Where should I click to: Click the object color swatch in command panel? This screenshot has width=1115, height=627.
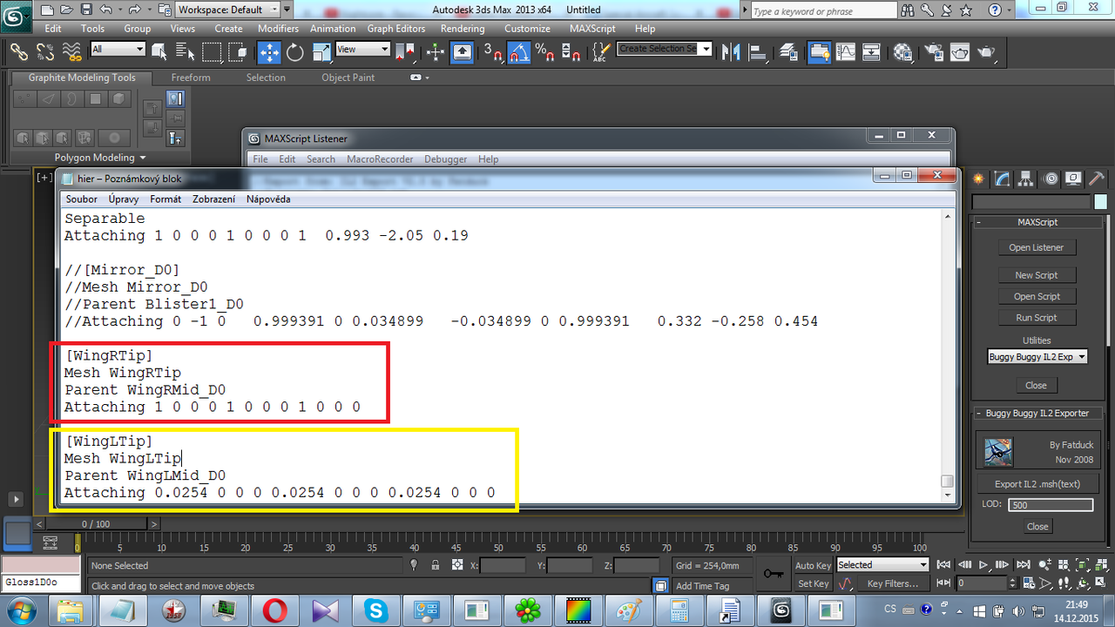1101,201
